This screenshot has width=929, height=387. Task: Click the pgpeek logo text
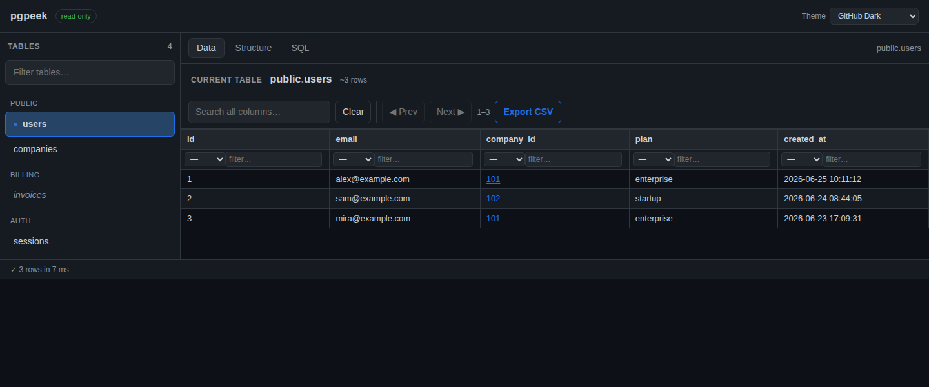click(x=28, y=16)
